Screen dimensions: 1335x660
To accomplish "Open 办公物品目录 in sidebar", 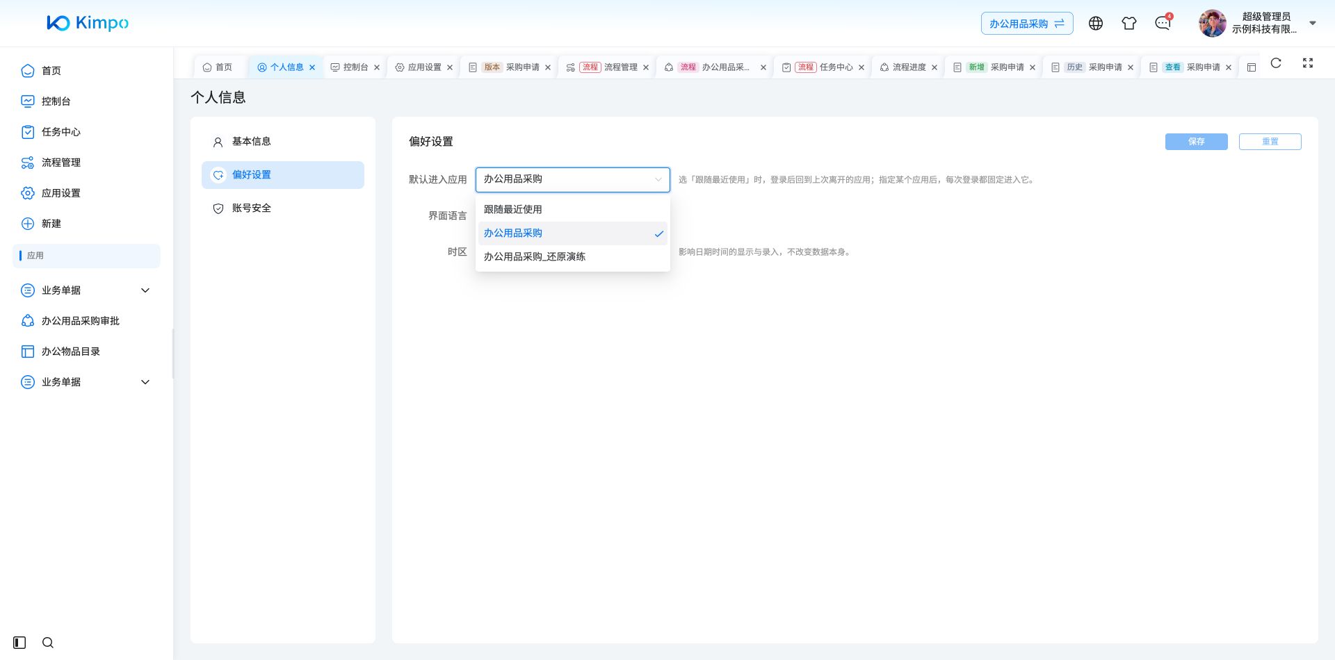I will (87, 352).
